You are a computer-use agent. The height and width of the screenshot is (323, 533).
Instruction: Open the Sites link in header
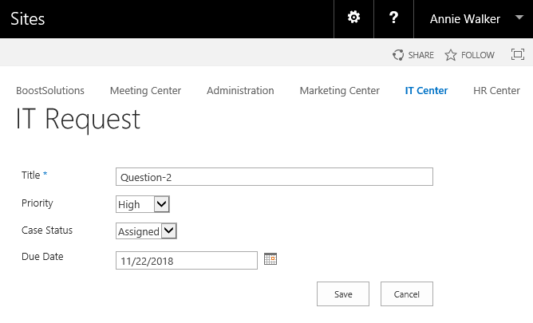(28, 18)
